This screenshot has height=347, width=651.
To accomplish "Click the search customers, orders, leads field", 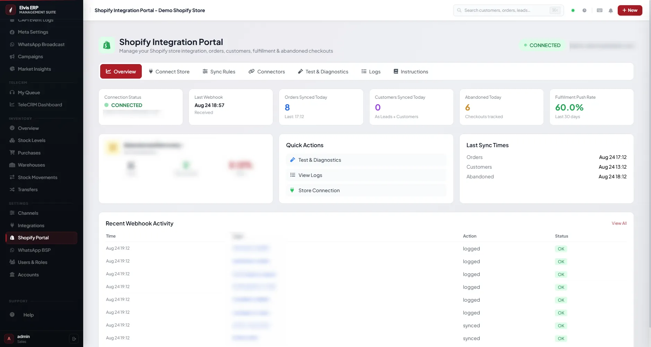I will [508, 10].
